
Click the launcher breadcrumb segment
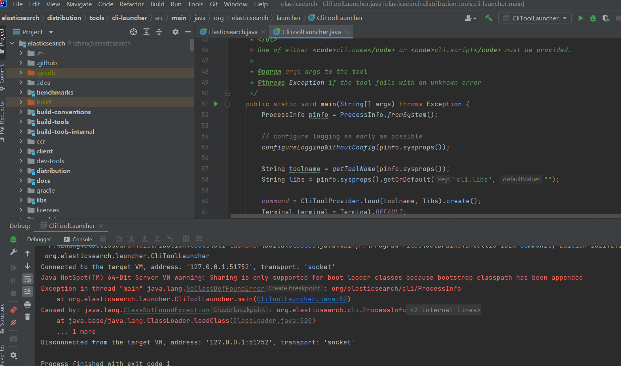tap(288, 18)
